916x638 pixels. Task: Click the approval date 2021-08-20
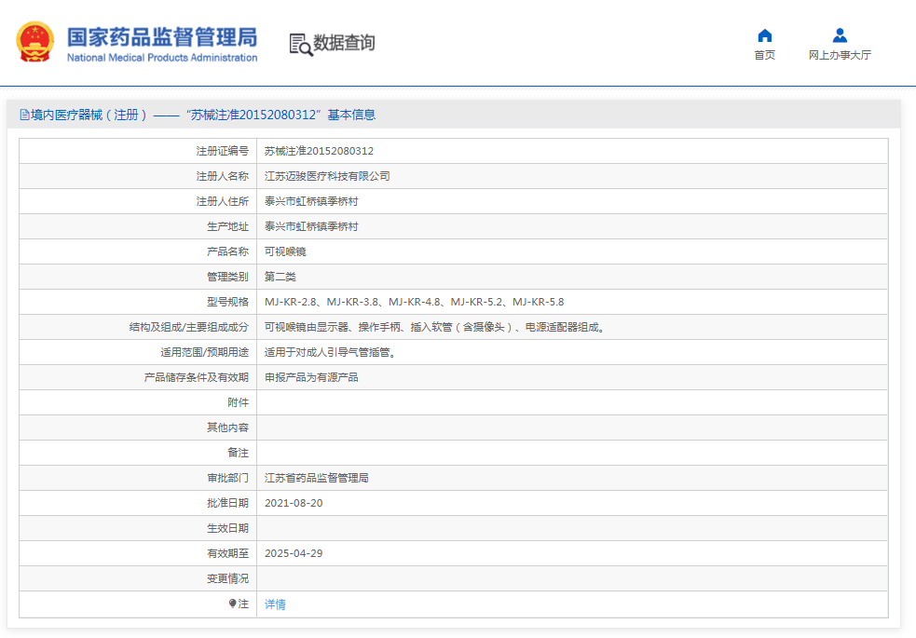pos(294,503)
